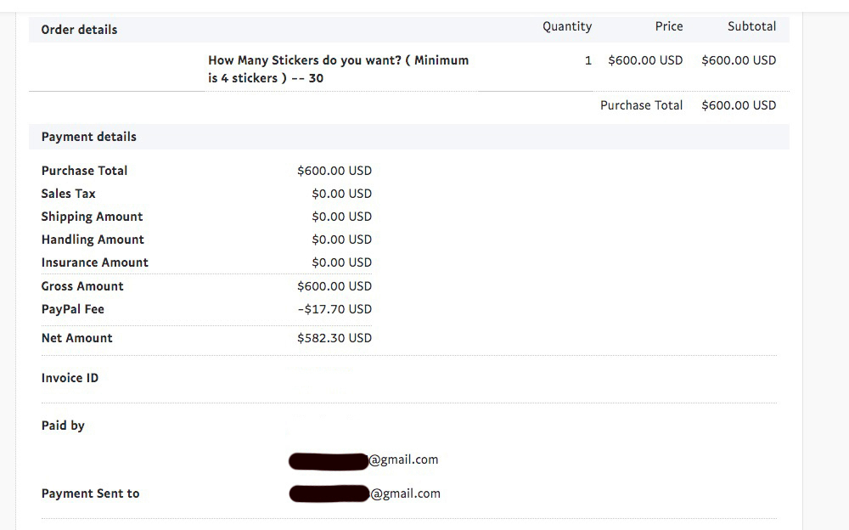Click the Subtotal column header
This screenshot has height=530, width=849.
click(x=751, y=26)
